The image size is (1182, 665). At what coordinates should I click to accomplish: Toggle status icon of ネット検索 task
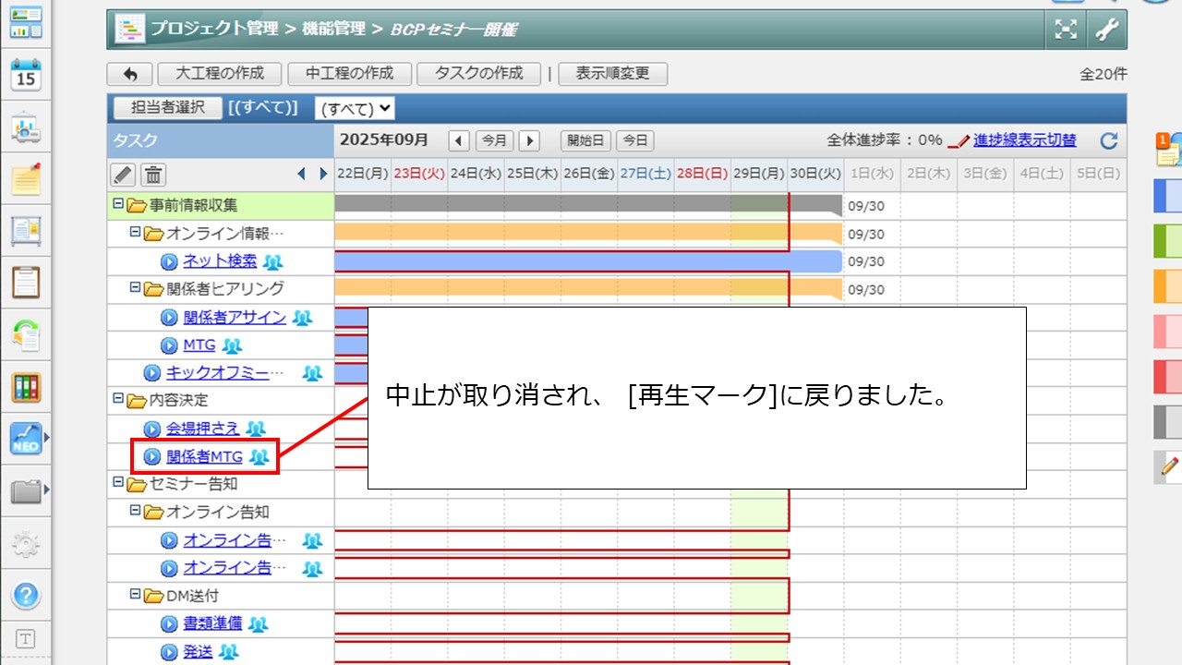tap(169, 261)
